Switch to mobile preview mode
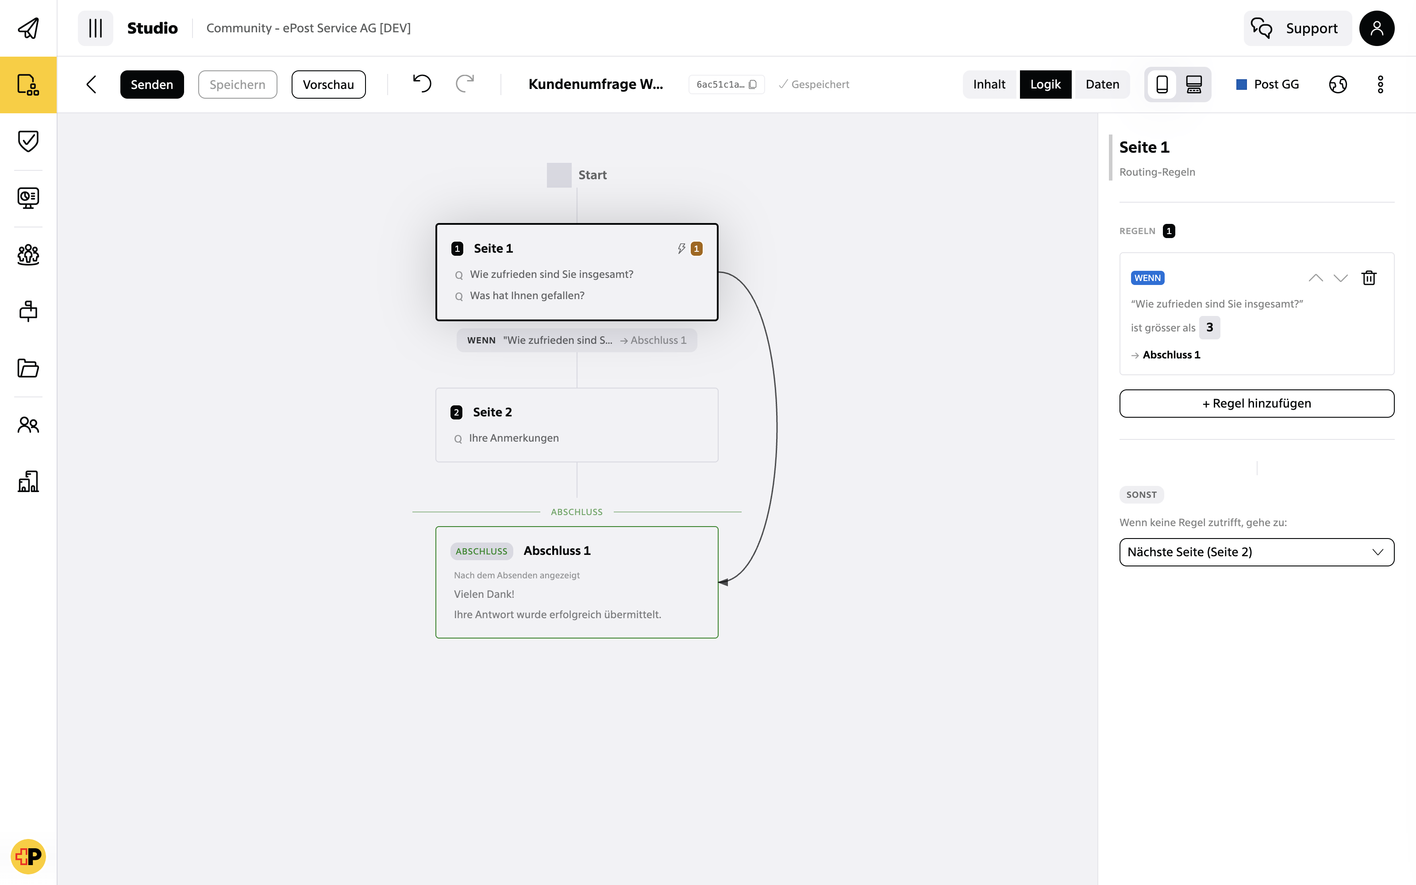 1162,84
